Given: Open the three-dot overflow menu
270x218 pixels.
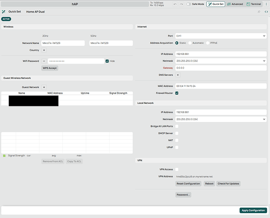Looking at the screenshot, I should 266,4.
